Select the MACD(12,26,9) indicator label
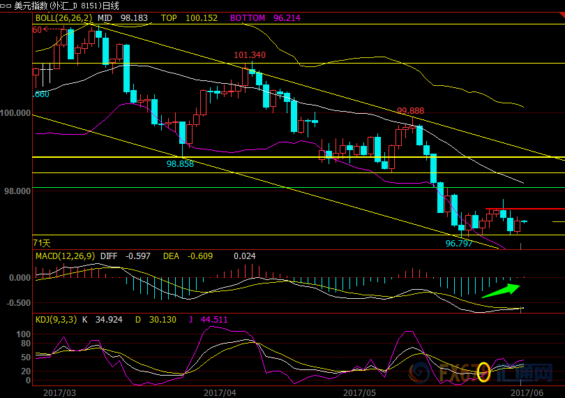 coord(66,256)
